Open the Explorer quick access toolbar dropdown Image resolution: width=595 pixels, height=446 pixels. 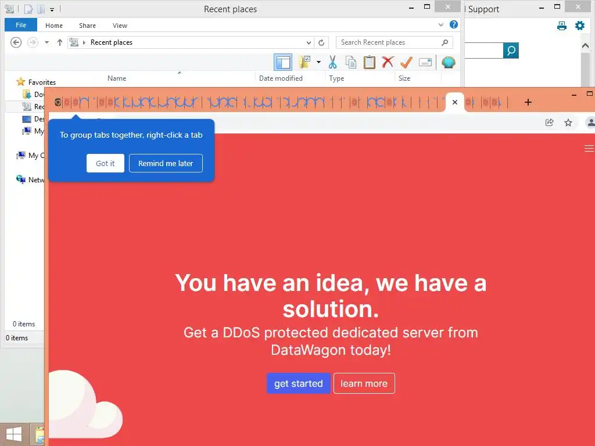tap(52, 9)
